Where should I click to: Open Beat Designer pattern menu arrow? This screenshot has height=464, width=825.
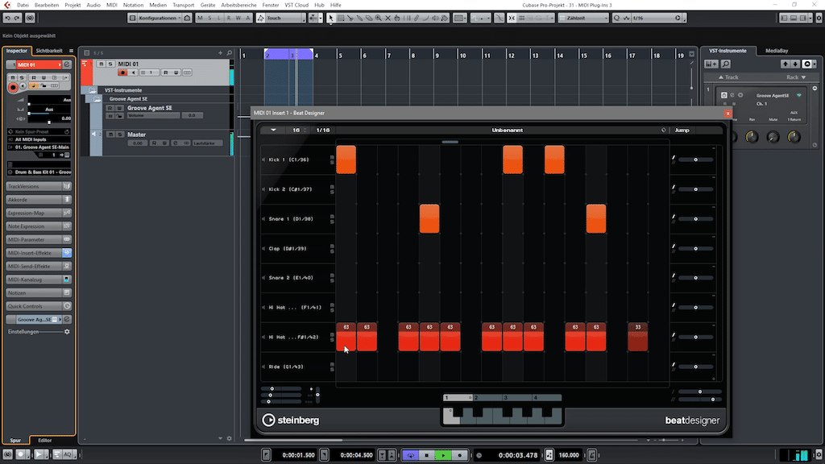pos(274,130)
